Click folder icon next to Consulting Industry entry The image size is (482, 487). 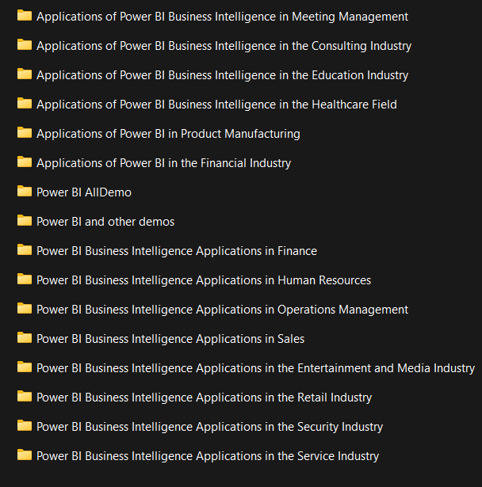(25, 44)
